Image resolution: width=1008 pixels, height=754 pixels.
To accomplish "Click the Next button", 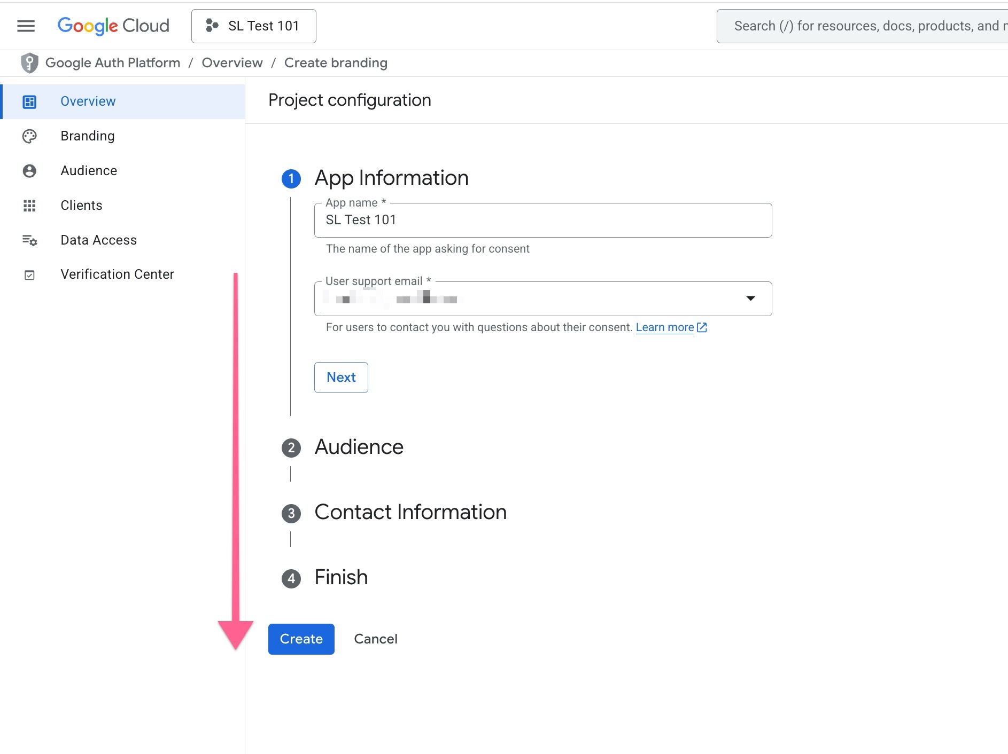I will (341, 378).
